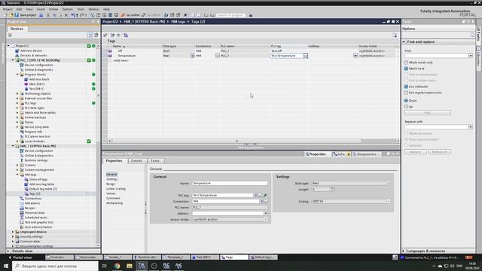
Task: Click the tag table horizontal scrollbar
Action: [236, 141]
